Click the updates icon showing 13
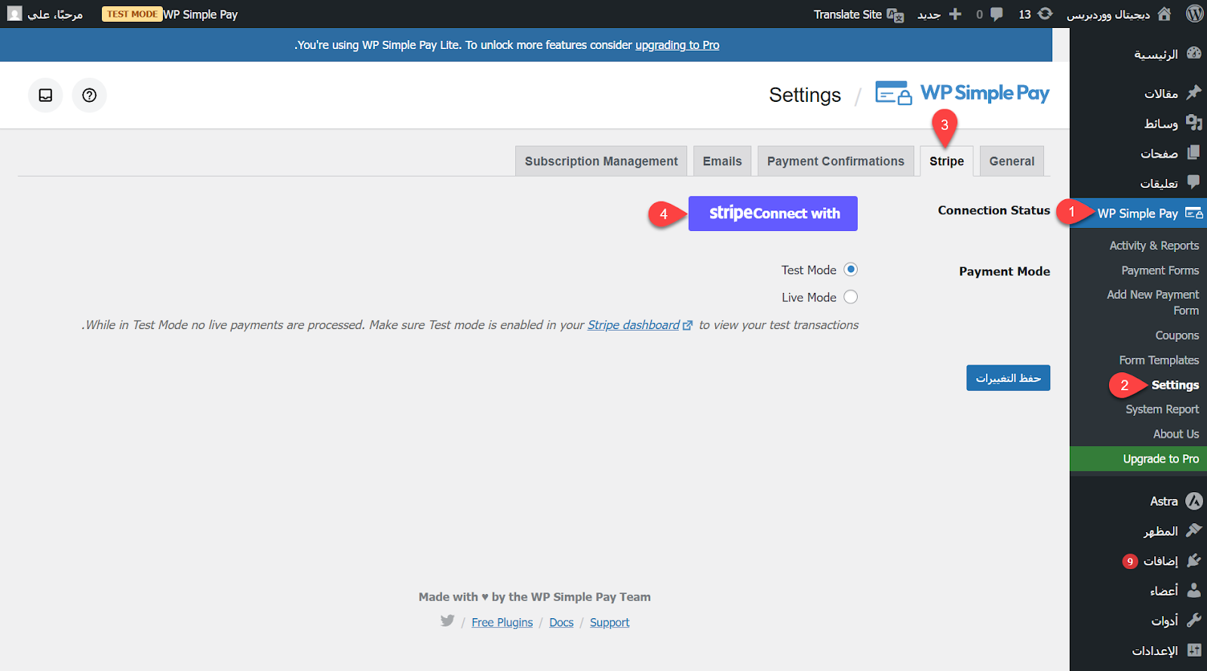Viewport: 1207px width, 671px height. [x=1045, y=14]
